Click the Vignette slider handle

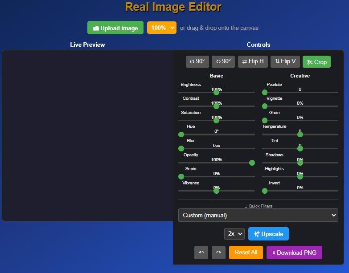point(265,106)
